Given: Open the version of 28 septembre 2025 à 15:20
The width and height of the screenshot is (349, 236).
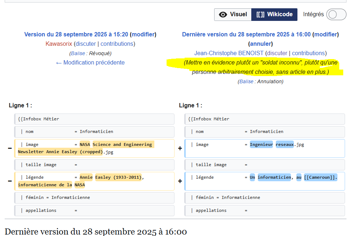Looking at the screenshot, I should tap(76, 35).
